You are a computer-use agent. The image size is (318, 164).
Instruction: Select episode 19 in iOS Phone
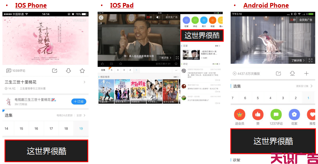click(81, 129)
